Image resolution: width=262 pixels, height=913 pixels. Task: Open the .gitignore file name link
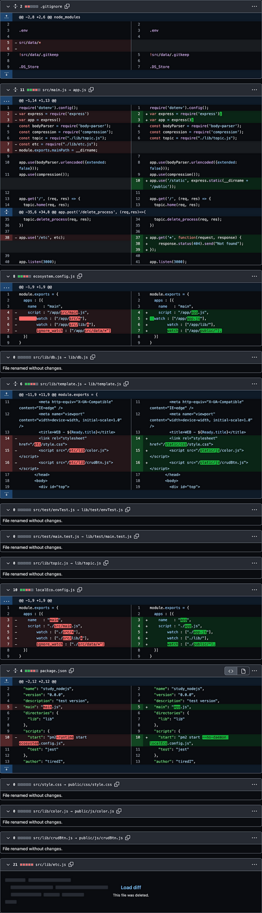[x=51, y=6]
